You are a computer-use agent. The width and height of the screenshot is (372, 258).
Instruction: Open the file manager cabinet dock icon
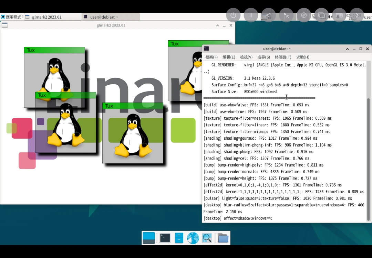coord(179,238)
